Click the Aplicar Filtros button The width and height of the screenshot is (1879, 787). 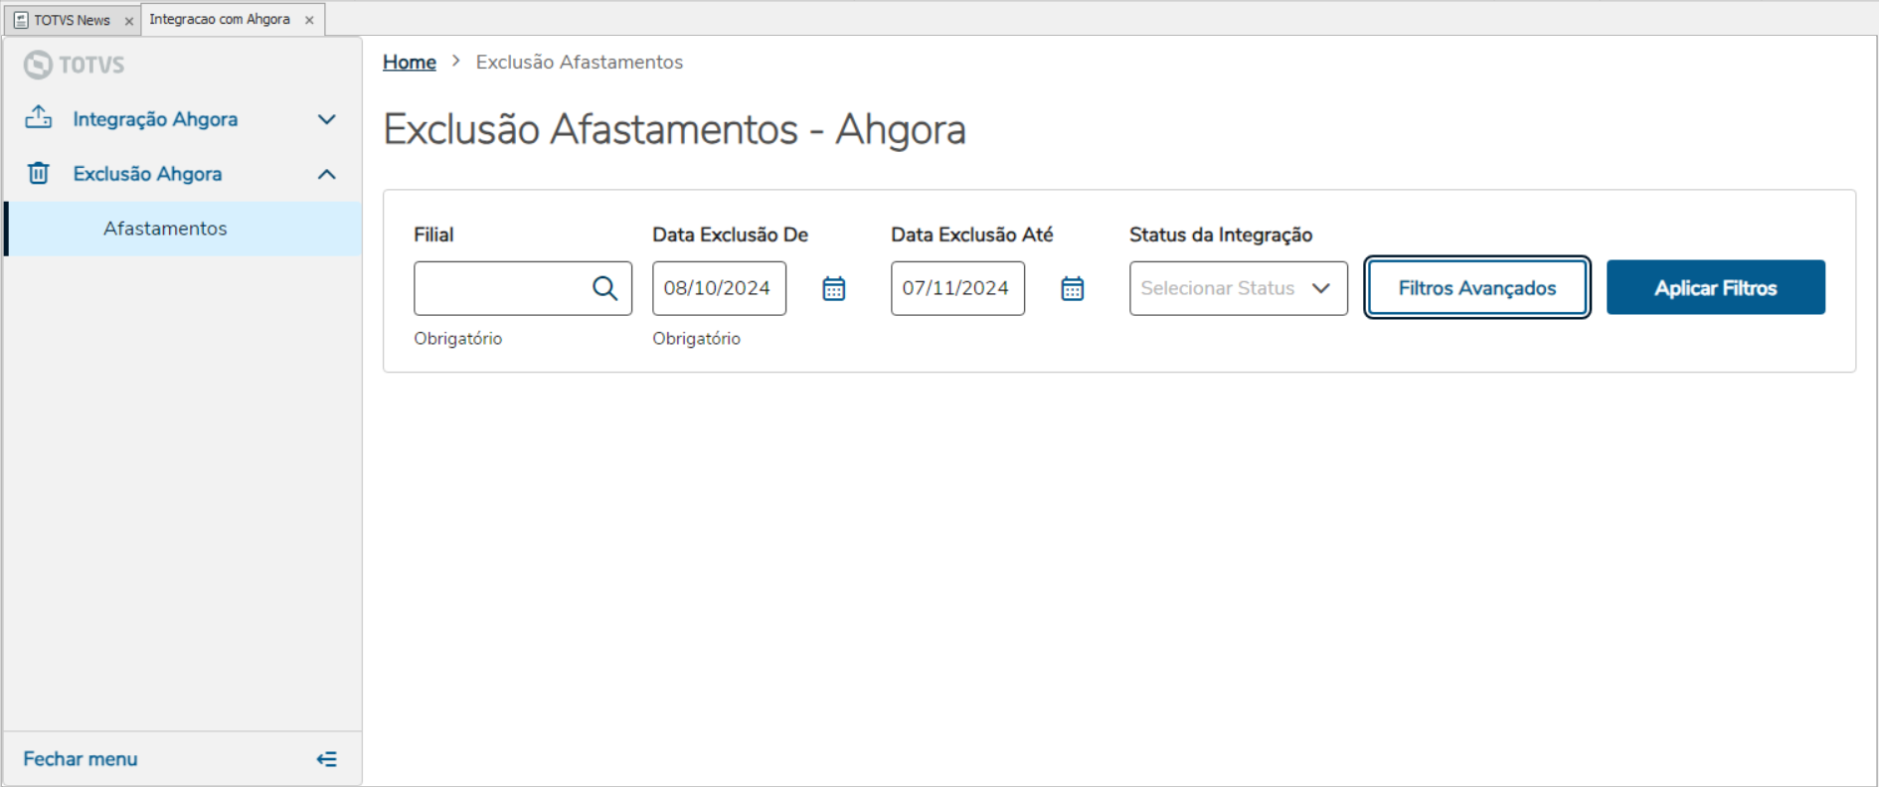1715,288
